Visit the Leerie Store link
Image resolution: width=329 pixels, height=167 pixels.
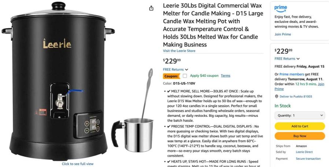(x=179, y=51)
